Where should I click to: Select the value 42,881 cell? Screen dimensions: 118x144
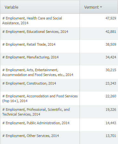[99, 34]
